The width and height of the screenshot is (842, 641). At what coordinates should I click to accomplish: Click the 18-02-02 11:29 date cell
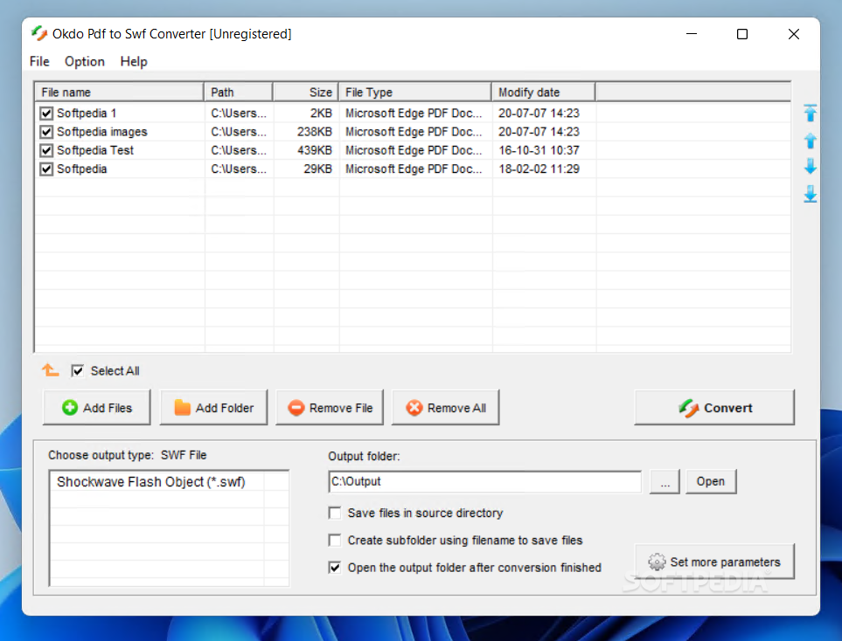tap(539, 169)
